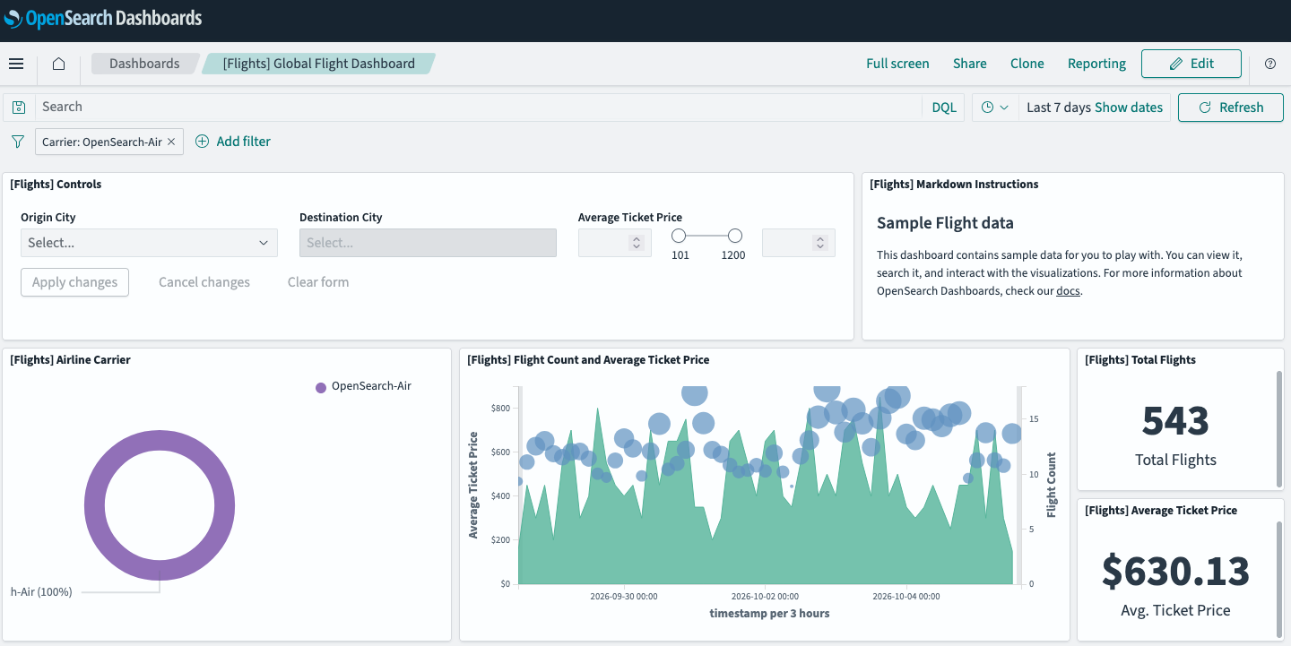Open the Share menu
This screenshot has height=646, width=1291.
click(970, 64)
